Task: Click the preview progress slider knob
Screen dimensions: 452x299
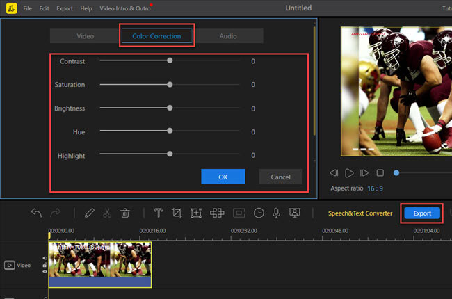Action: 396,172
